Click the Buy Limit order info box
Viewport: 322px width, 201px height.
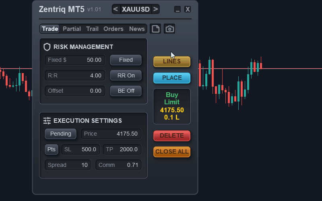172,106
